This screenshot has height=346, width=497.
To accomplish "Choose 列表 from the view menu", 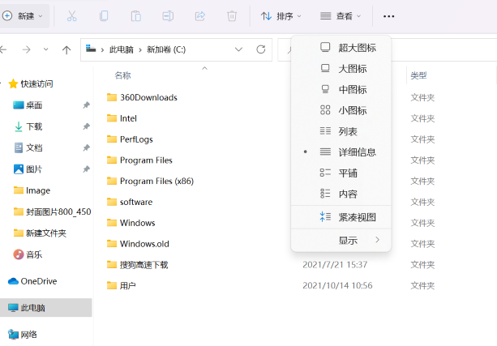I will 348,130.
